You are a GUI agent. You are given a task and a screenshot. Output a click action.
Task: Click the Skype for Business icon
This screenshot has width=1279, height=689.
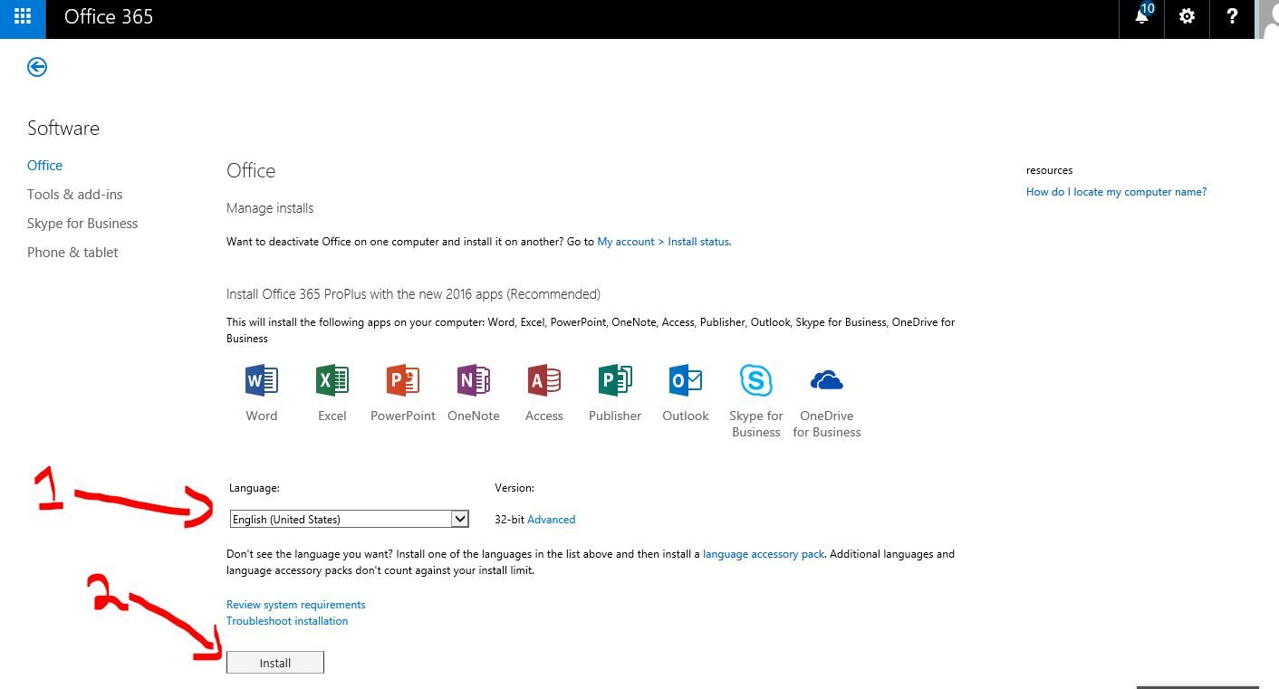click(x=756, y=380)
